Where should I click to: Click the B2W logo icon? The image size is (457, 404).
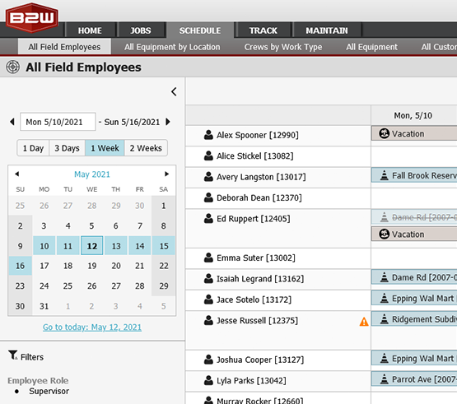coord(32,18)
